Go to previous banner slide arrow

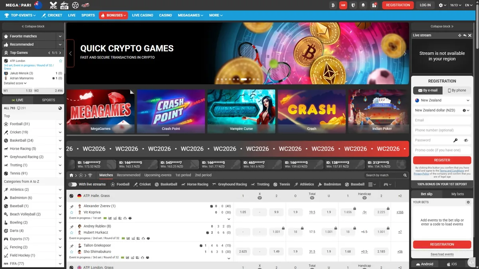click(x=70, y=53)
